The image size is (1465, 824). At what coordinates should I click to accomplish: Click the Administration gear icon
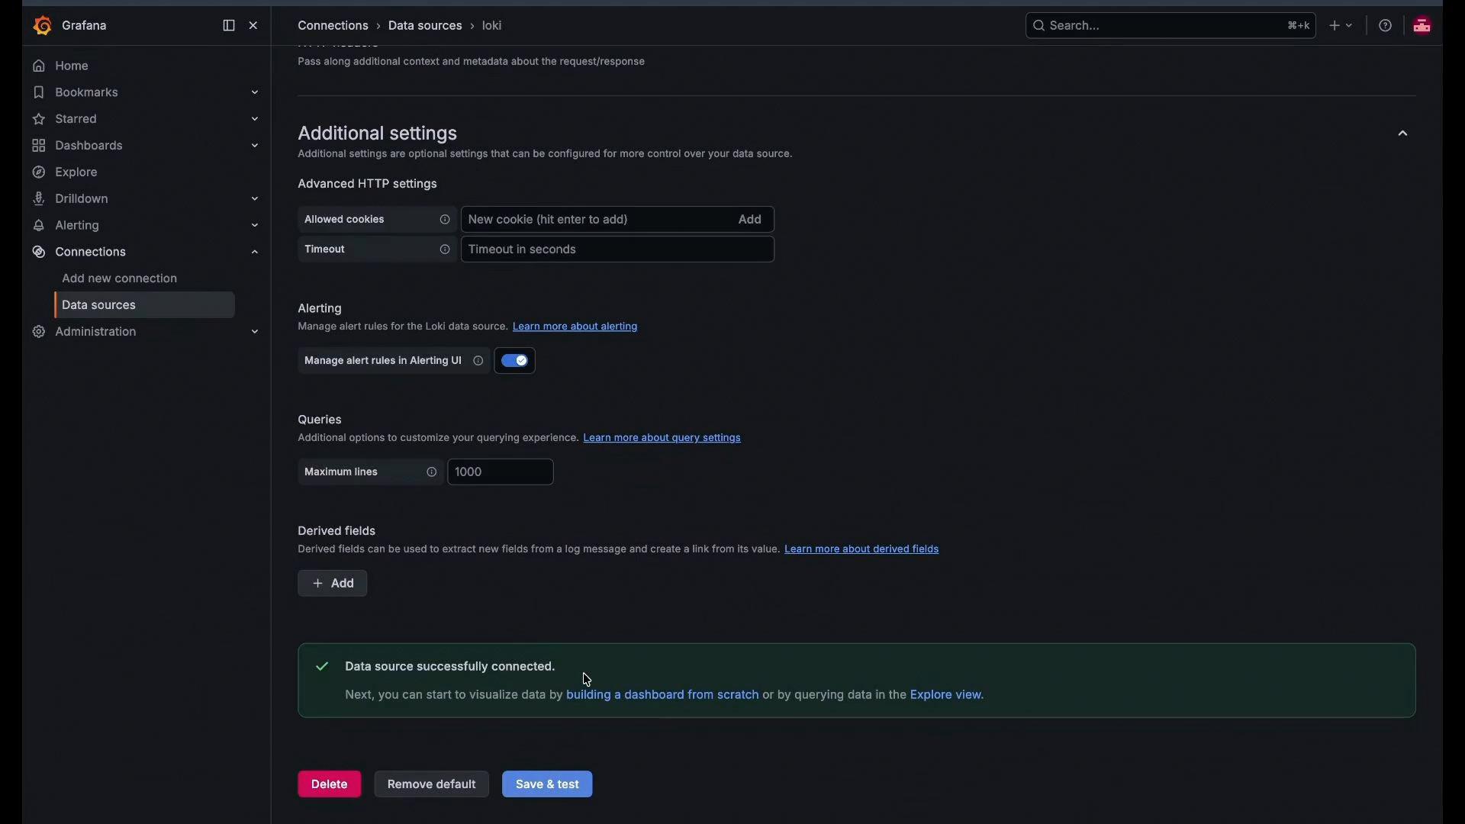(39, 333)
